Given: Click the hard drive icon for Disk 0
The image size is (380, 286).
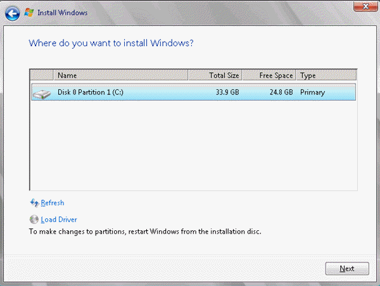Looking at the screenshot, I should point(42,94).
